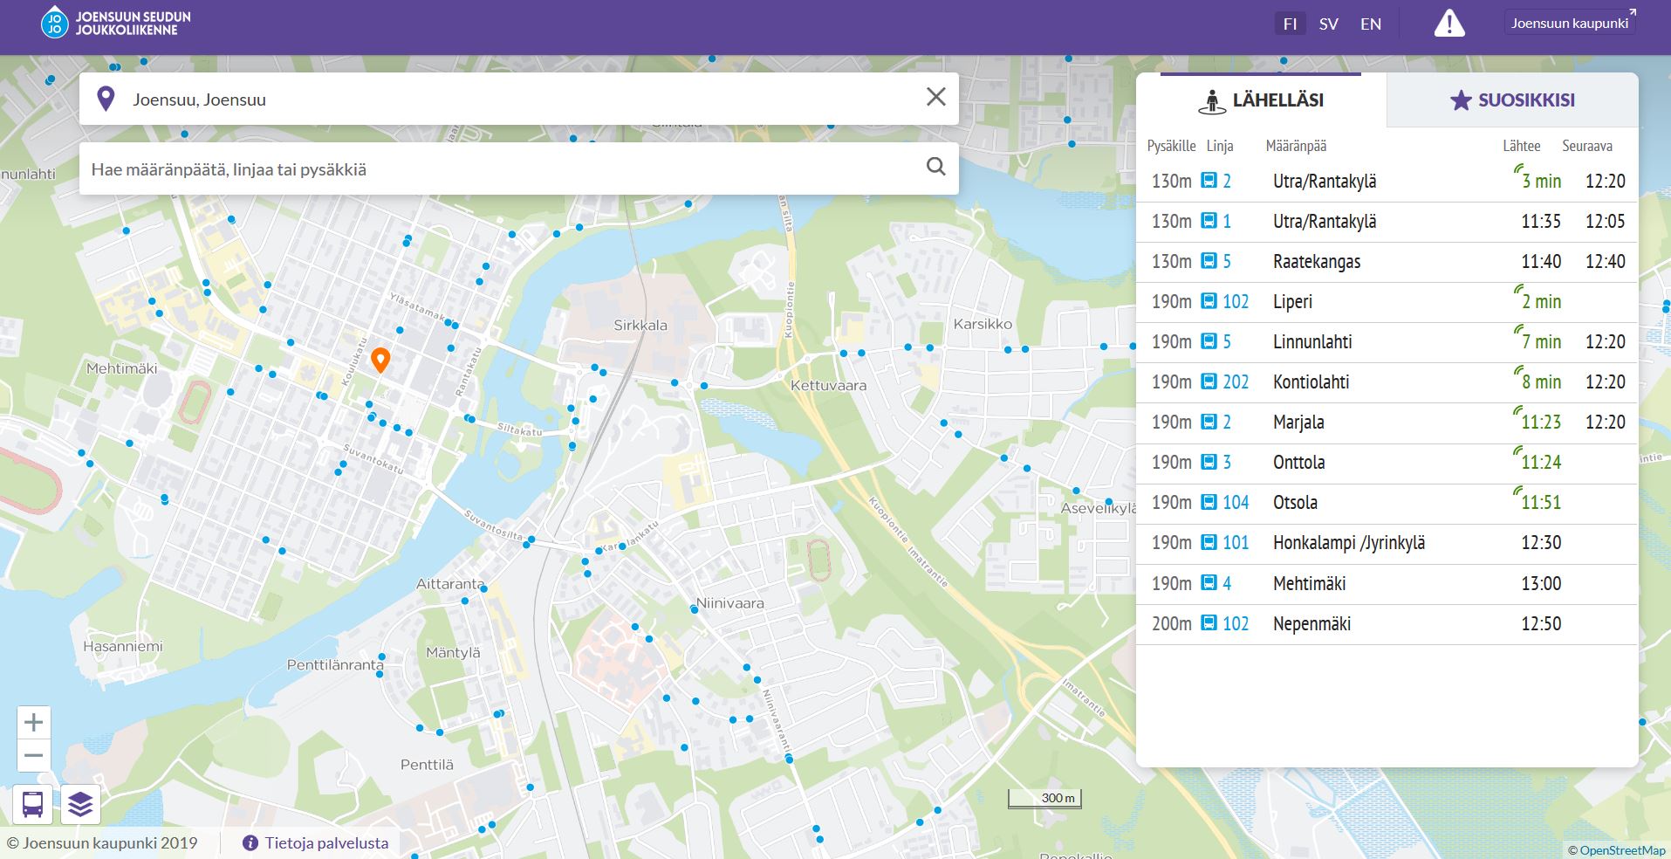
Task: Switch language to EN
Action: pos(1370,24)
